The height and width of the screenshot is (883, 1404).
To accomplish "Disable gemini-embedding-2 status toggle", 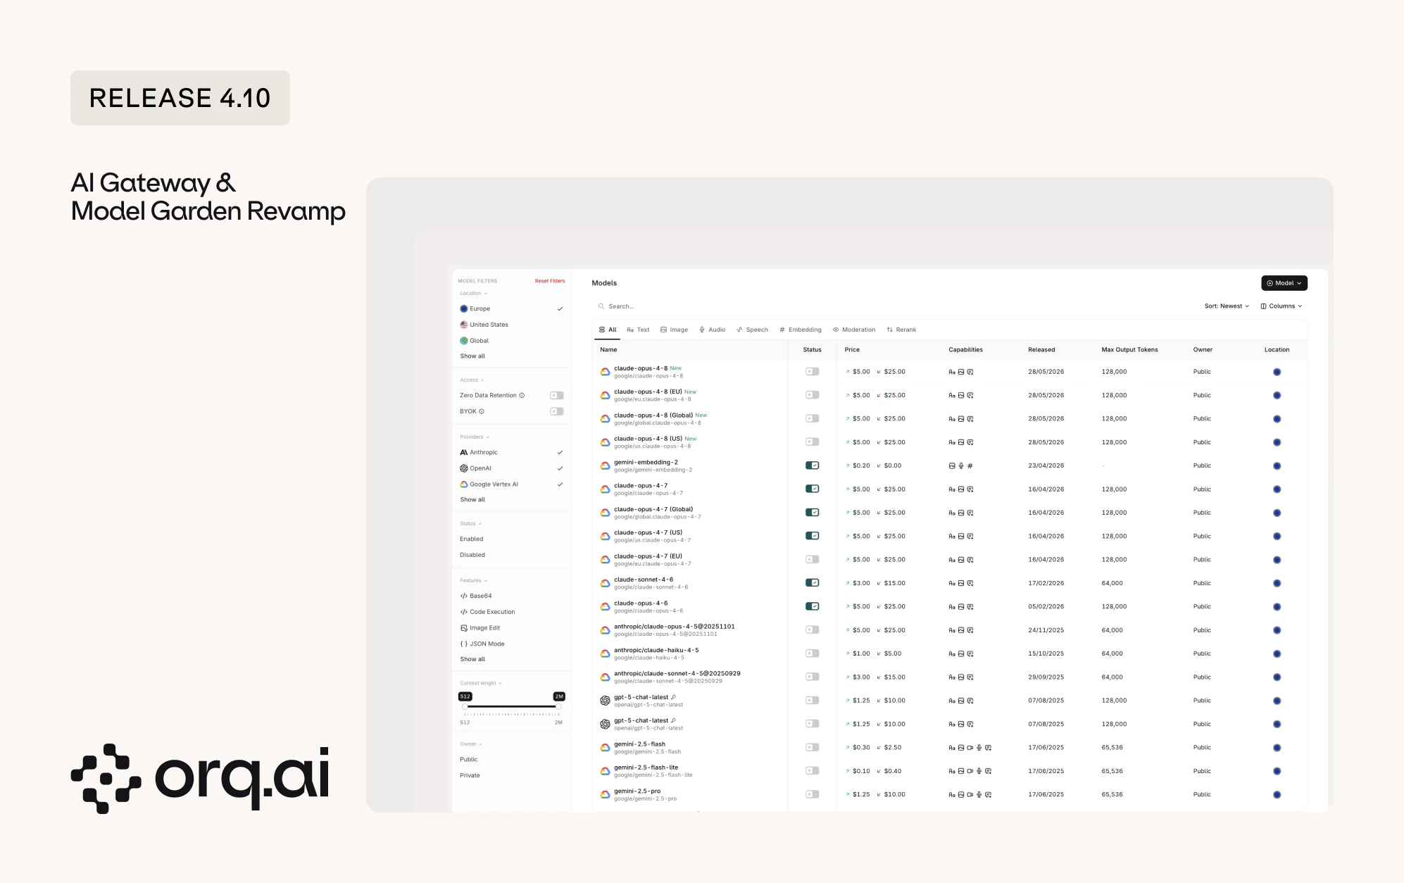I will pyautogui.click(x=813, y=465).
